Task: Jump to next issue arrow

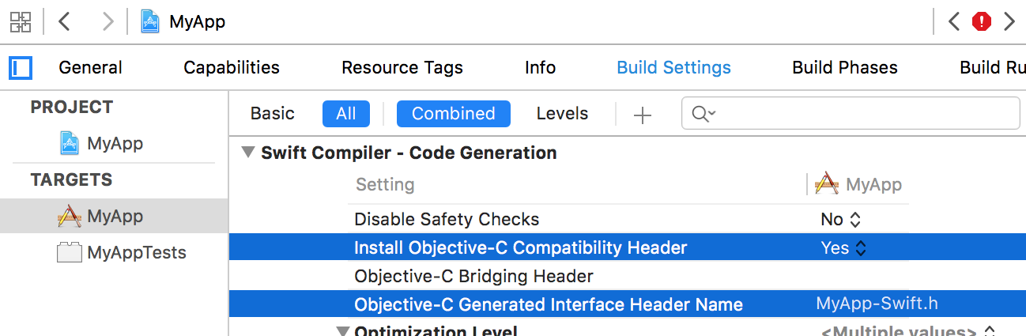Action: pos(1009,21)
